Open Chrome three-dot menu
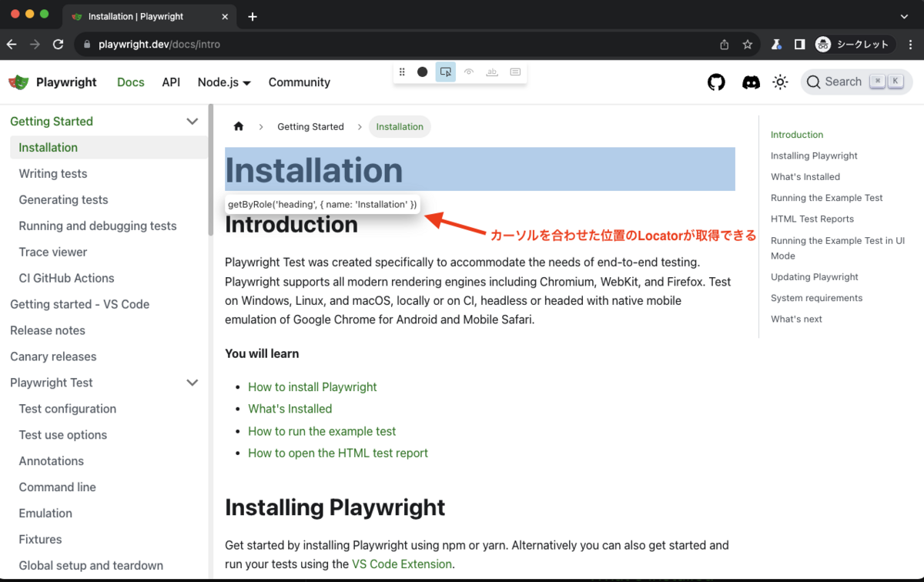The width and height of the screenshot is (924, 582). pyautogui.click(x=911, y=45)
